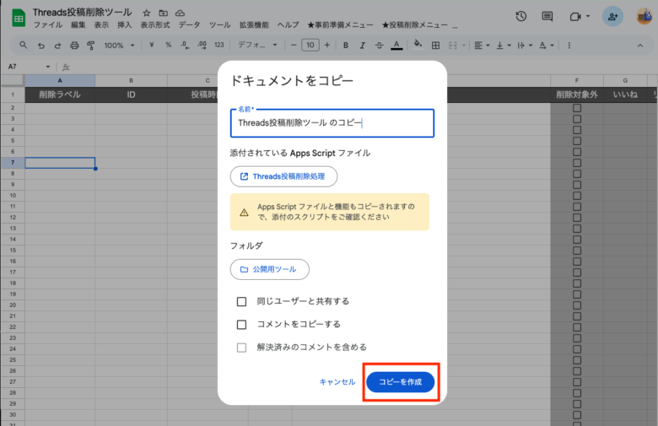658x426 pixels.
Task: Open the vertical align dropdown
Action: [503, 46]
